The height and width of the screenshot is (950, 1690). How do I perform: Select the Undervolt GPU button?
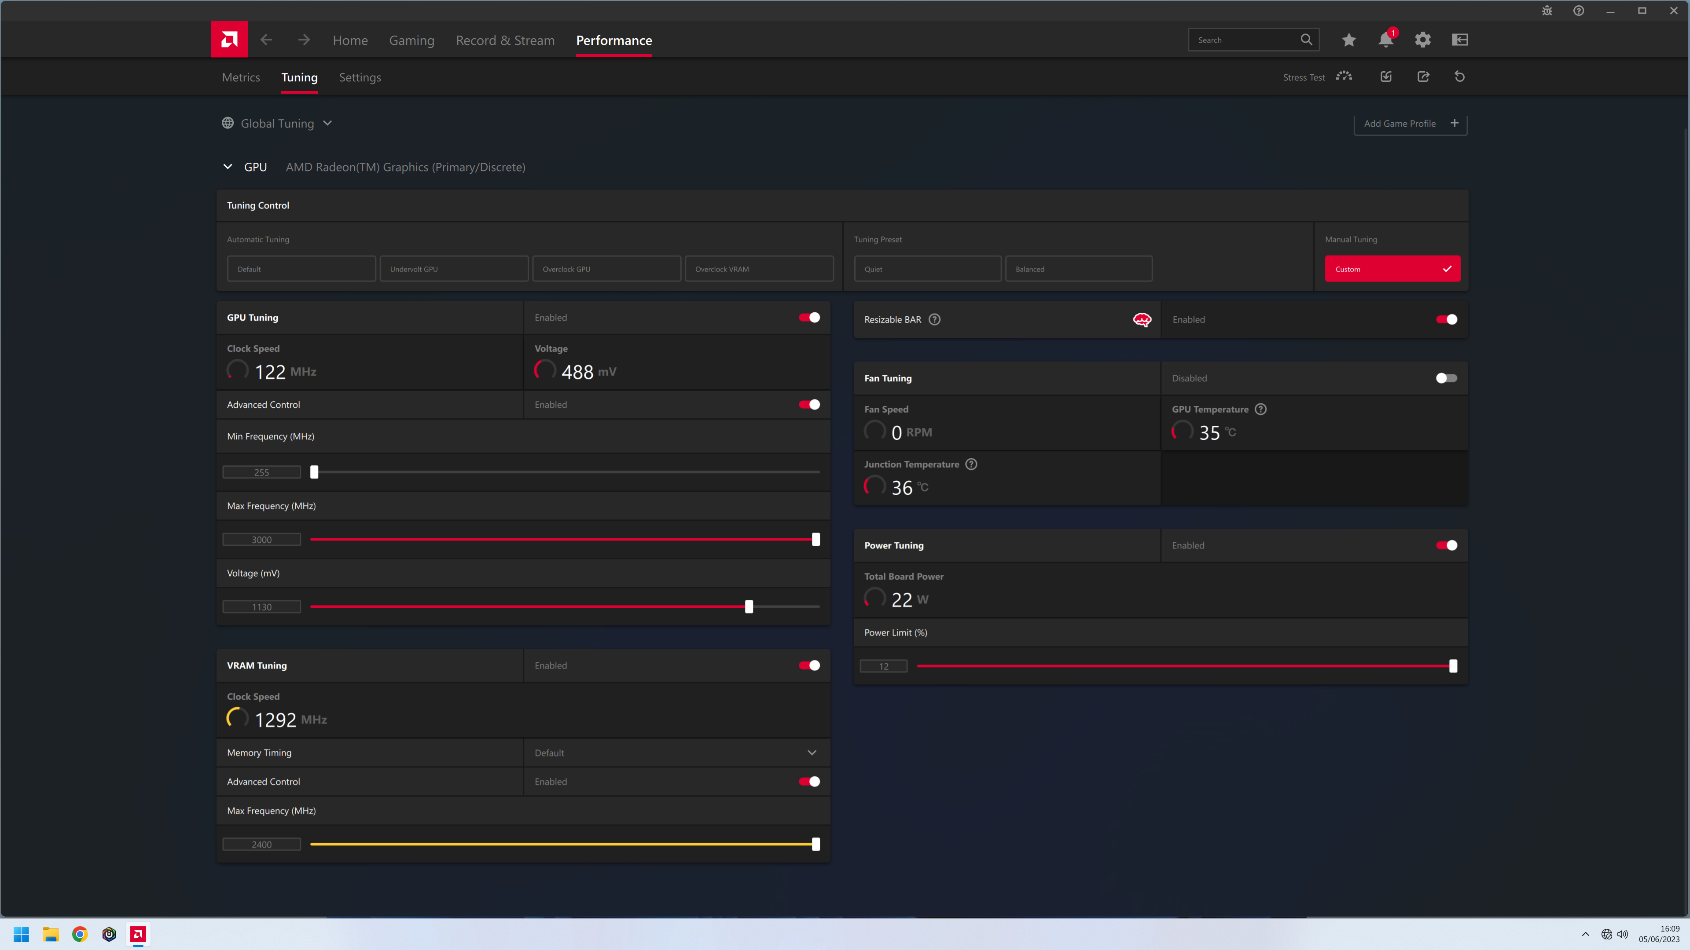(453, 269)
